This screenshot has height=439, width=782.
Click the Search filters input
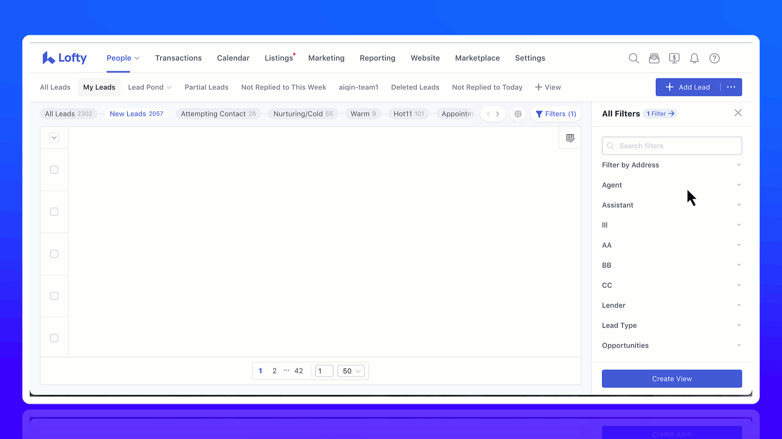coord(672,146)
